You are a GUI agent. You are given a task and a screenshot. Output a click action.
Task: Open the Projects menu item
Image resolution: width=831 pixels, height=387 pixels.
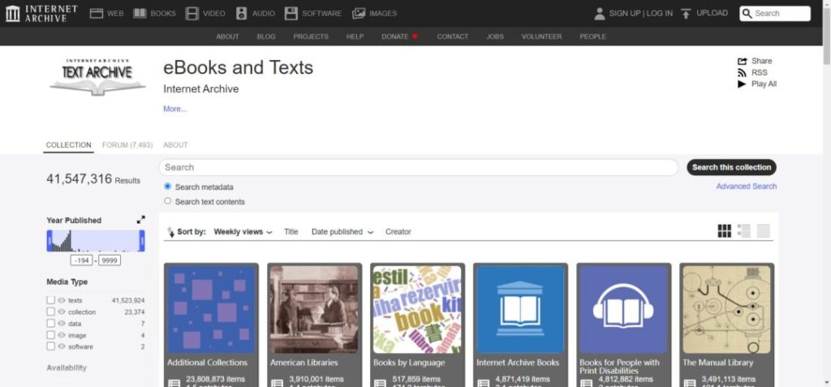click(311, 37)
